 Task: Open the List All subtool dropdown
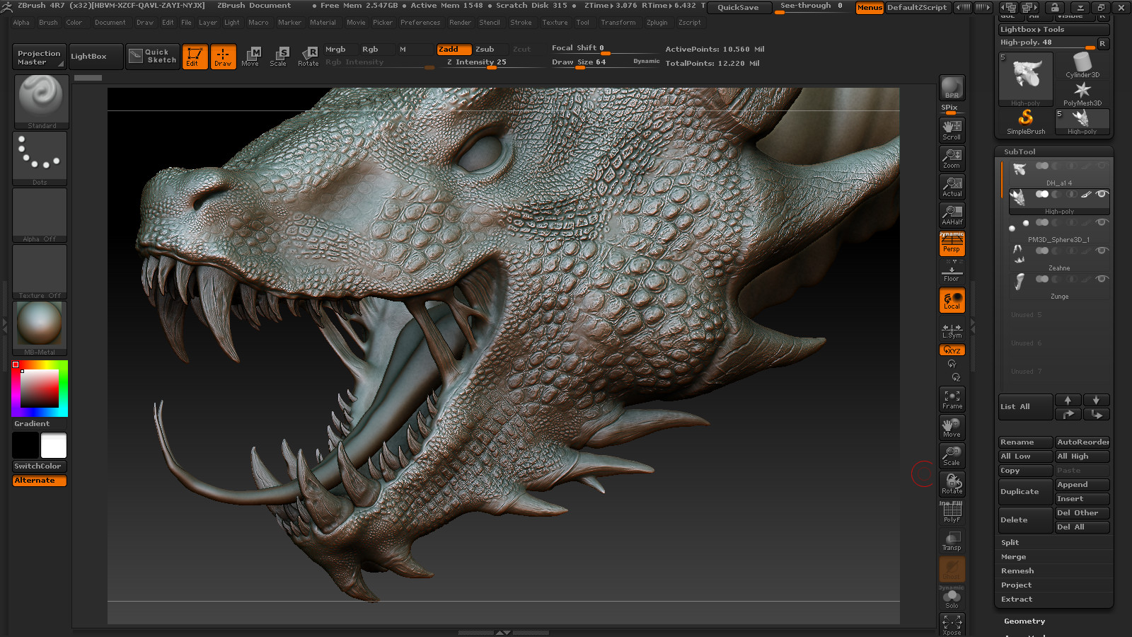(1025, 406)
